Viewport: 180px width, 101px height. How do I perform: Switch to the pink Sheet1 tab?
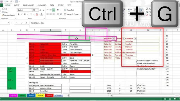(x=13, y=95)
